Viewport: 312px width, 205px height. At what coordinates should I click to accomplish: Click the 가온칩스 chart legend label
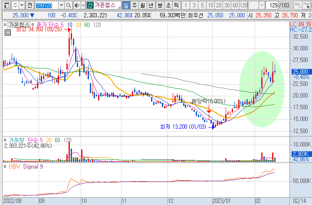pyautogui.click(x=19, y=25)
